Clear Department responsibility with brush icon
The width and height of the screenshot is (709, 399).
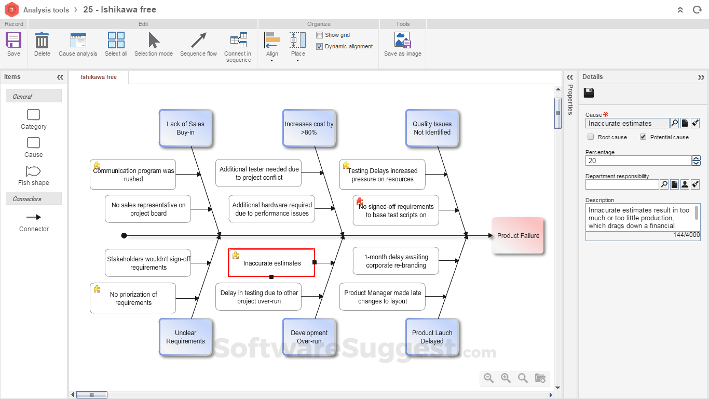click(x=696, y=184)
